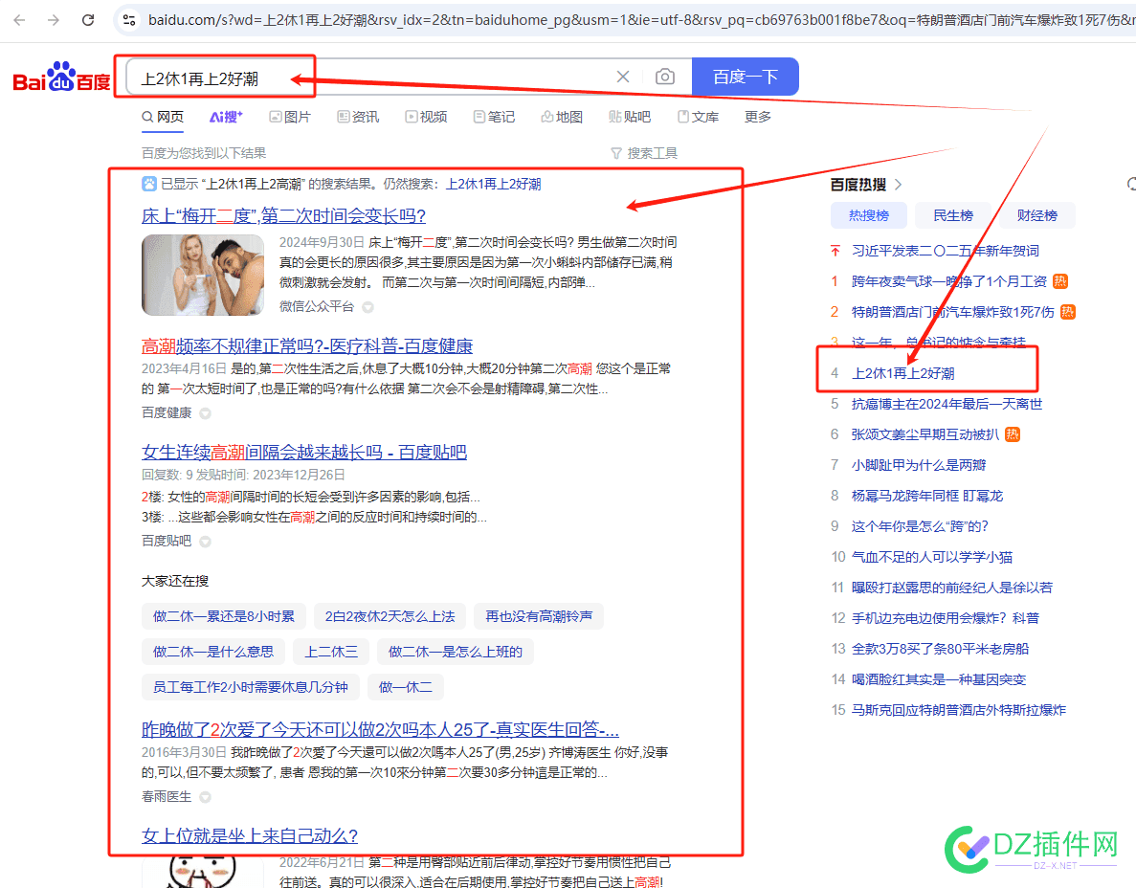Open hot topic 张颂文姜尘早期互动被扒
Viewport: 1136px width, 888px height.
click(x=925, y=434)
